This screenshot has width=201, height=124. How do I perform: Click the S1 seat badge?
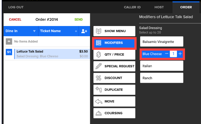[x=8, y=52]
